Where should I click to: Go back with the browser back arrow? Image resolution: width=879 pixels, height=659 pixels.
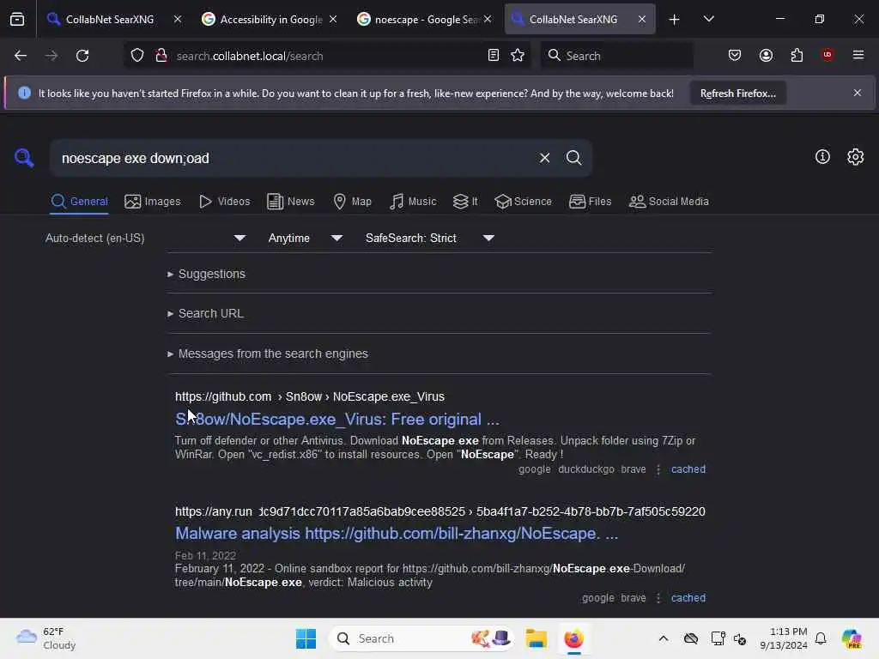point(21,56)
